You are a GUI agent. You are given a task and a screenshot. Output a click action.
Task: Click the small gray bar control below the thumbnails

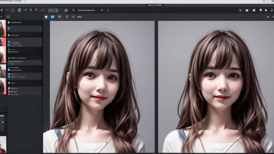pos(2,116)
